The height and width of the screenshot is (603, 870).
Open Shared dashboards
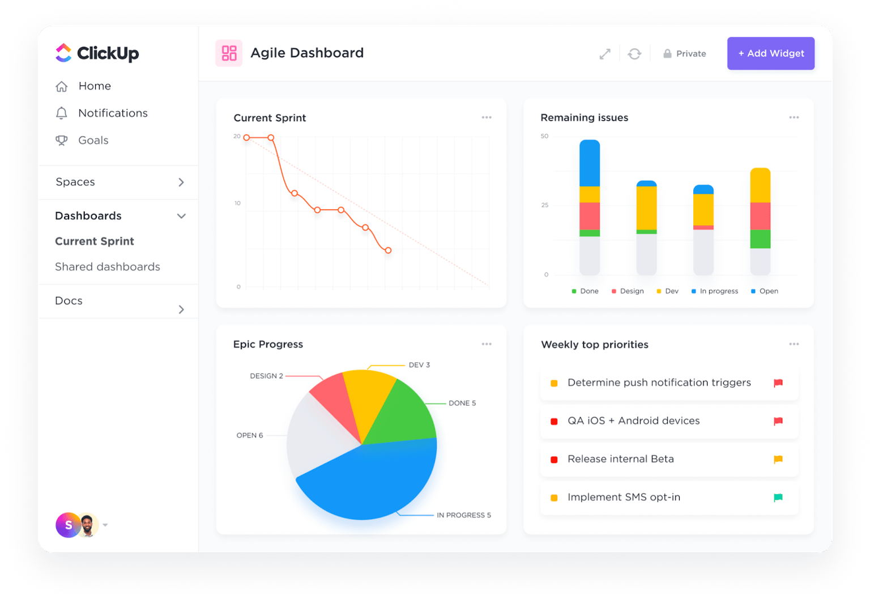point(108,266)
